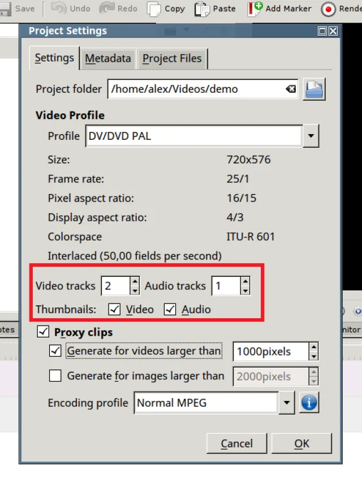Decrease the Video tracks count

pyautogui.click(x=135, y=290)
